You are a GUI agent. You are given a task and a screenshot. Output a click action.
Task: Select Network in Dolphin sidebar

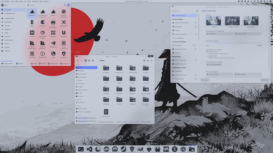pos(87,103)
